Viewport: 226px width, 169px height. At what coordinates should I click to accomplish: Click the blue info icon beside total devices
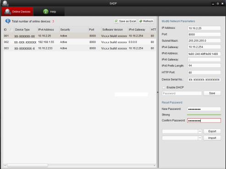[8, 21]
